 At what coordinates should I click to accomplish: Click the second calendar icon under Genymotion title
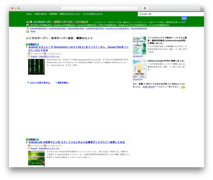pos(45,54)
